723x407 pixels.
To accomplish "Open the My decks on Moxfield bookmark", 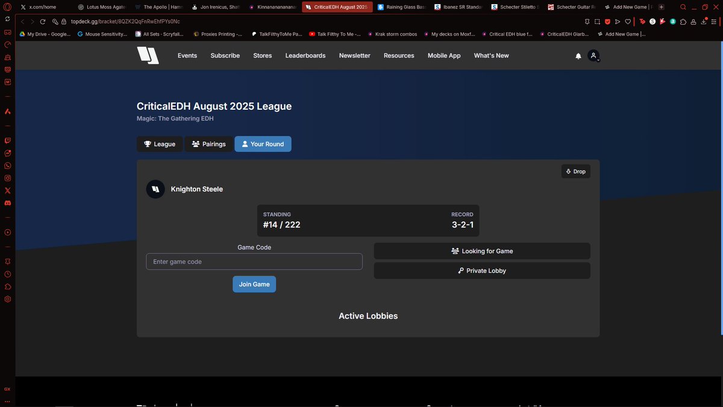I will 449,34.
